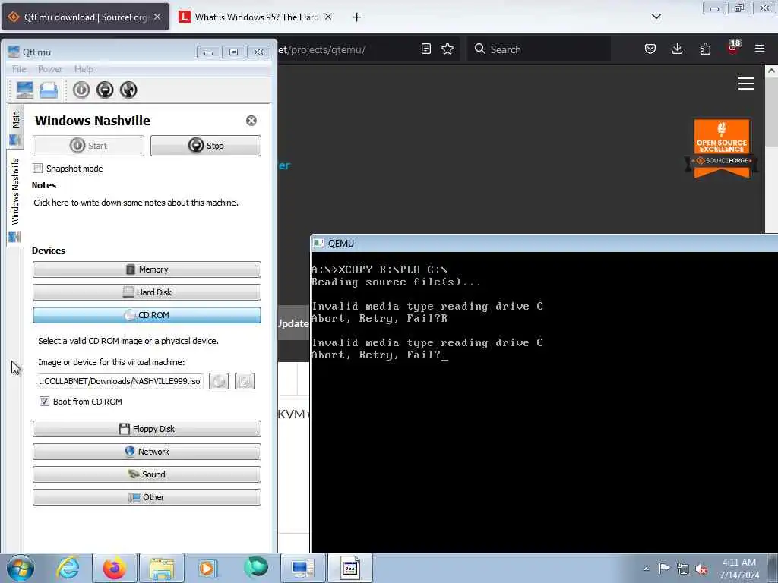Switch to the Main vertical tab
The width and height of the screenshot is (778, 583).
tap(16, 127)
